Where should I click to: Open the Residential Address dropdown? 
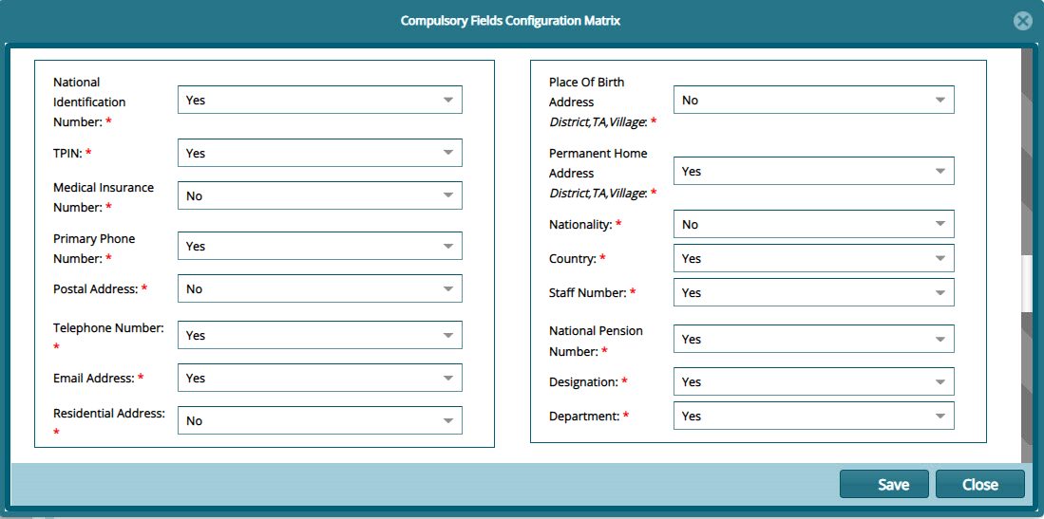[319, 420]
